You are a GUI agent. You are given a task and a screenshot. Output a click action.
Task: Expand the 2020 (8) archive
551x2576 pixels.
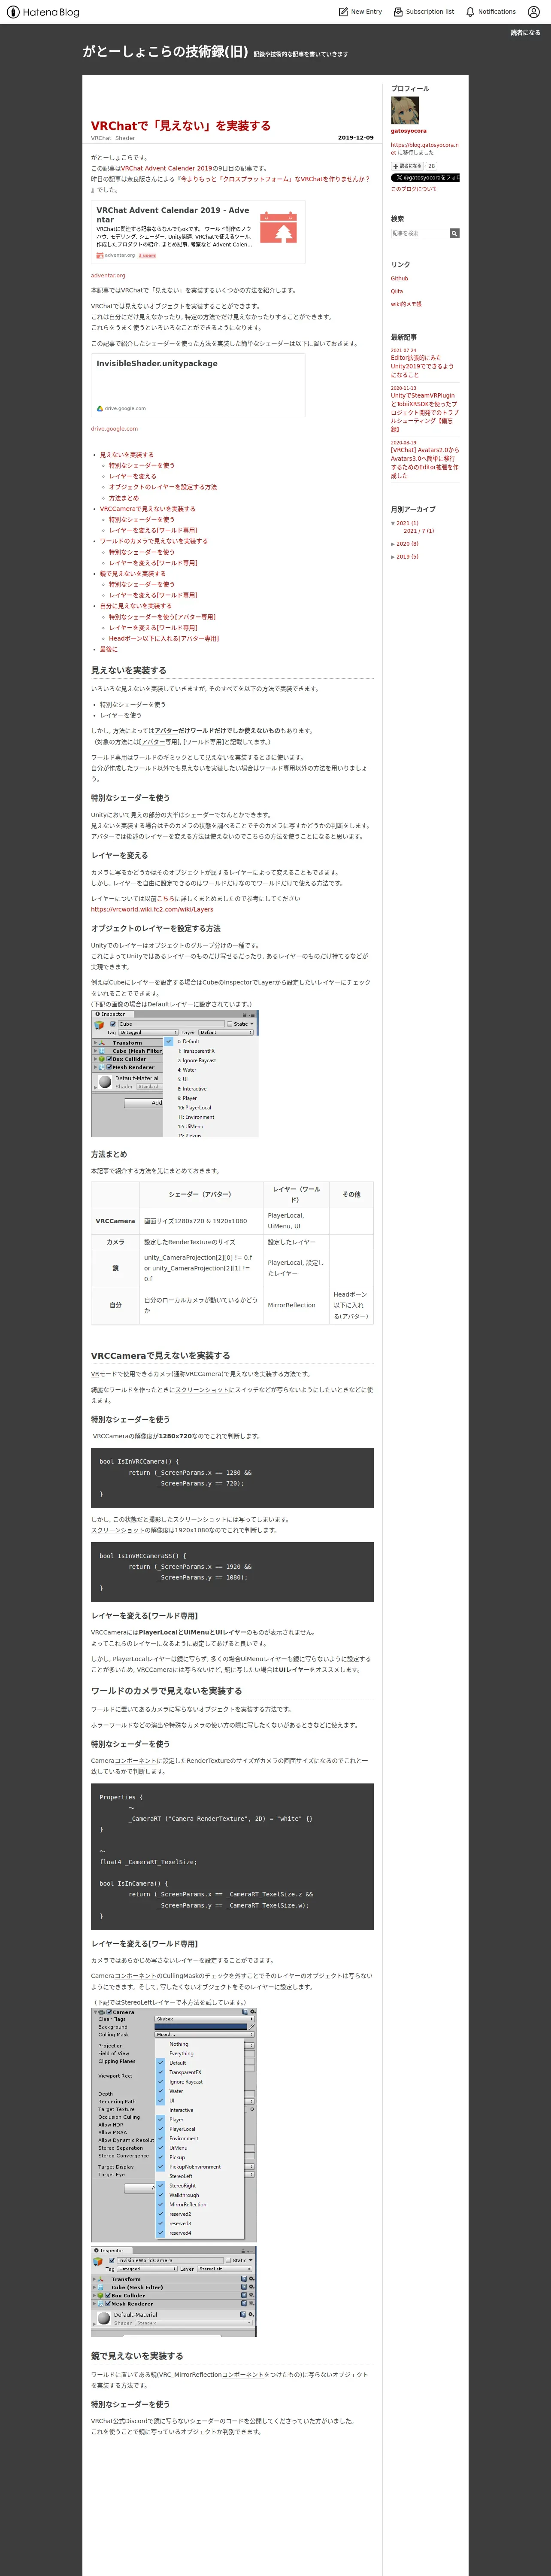click(393, 544)
